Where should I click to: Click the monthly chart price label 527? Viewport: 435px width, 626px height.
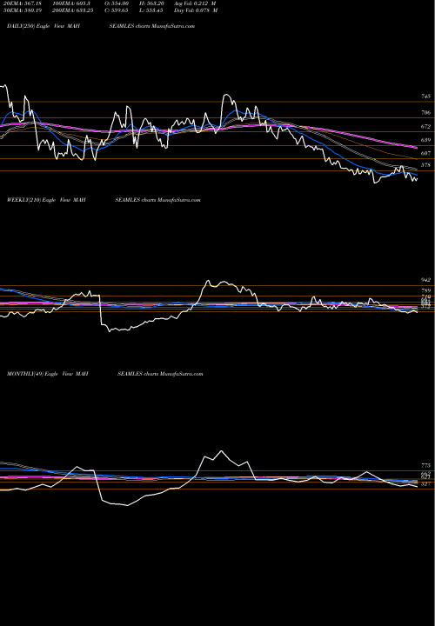pos(425,484)
